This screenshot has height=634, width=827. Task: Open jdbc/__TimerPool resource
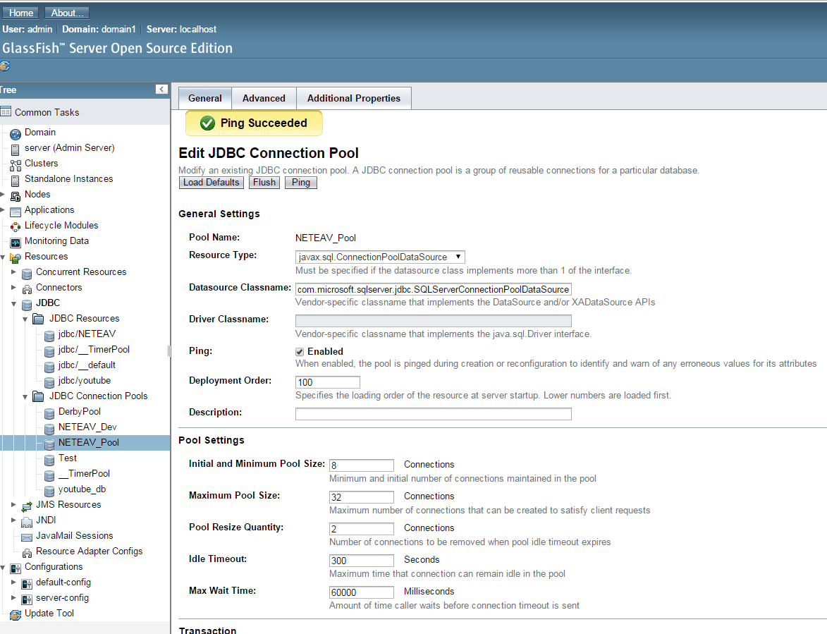point(94,349)
